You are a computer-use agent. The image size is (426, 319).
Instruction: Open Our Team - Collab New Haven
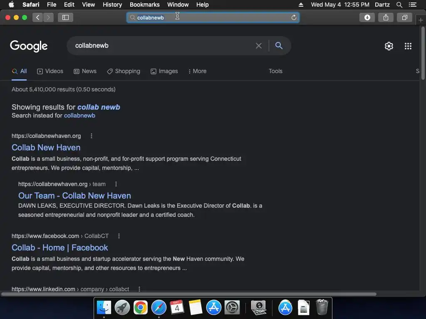pos(74,196)
